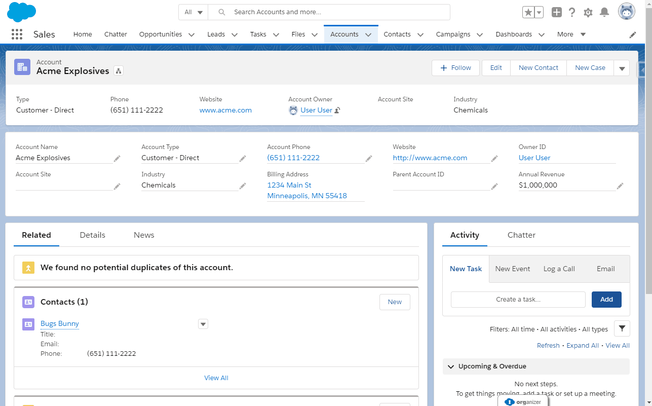
Task: Go to the Home tab
Action: [83, 34]
